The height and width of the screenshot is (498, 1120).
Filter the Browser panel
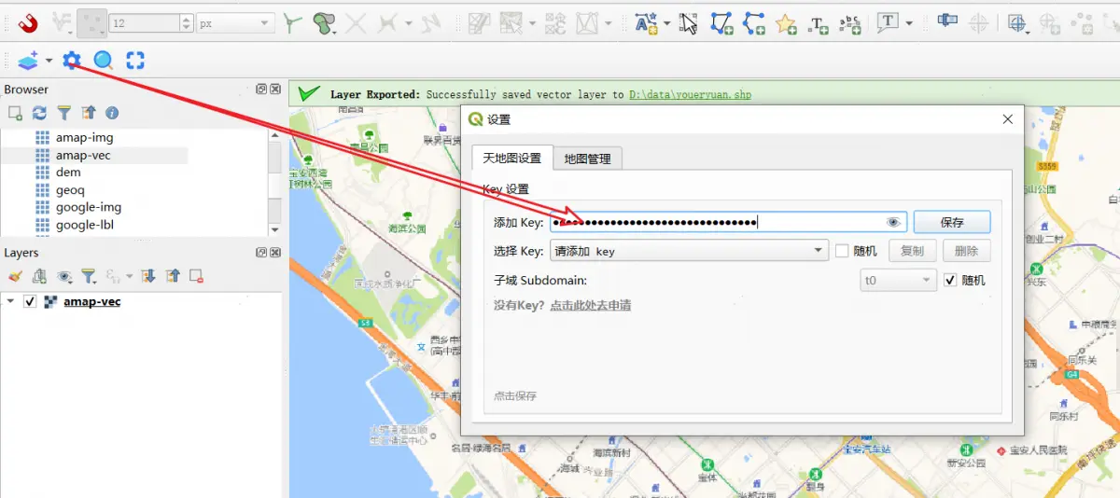click(63, 113)
